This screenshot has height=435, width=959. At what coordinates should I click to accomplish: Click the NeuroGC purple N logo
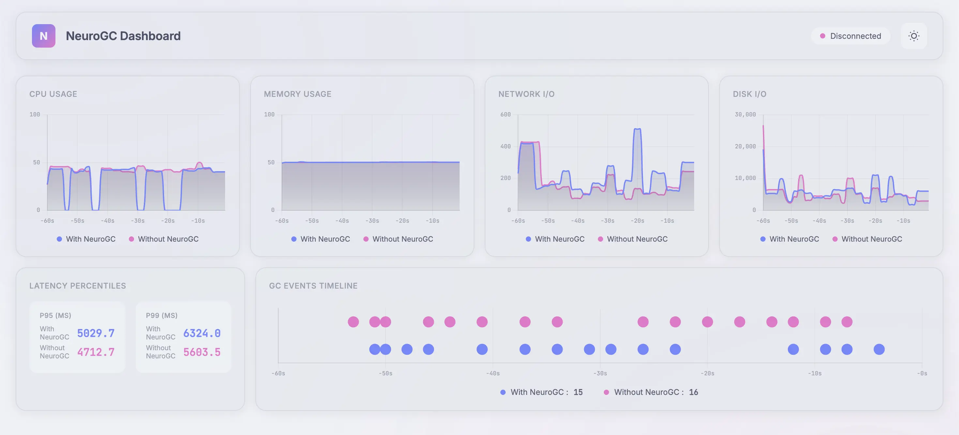pos(44,36)
